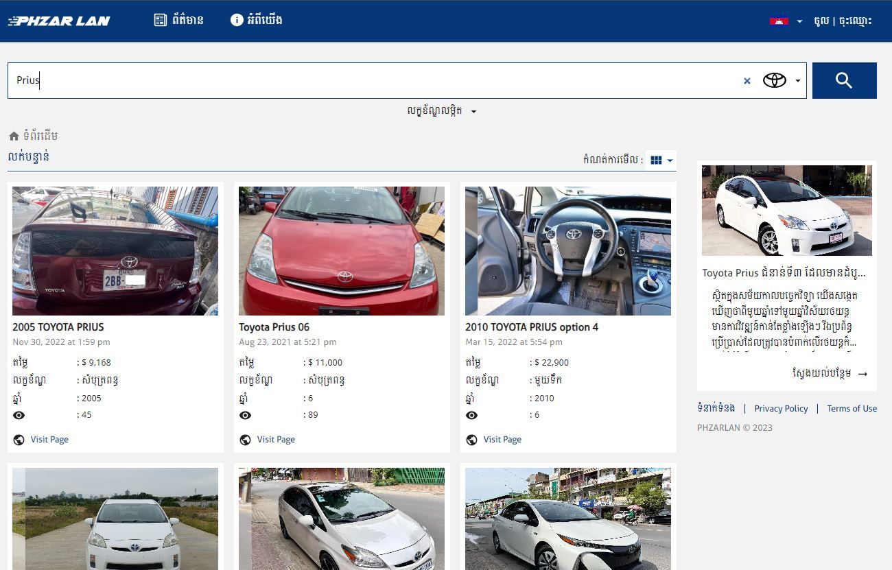
Task: Click the magnifier search button
Action: (844, 80)
